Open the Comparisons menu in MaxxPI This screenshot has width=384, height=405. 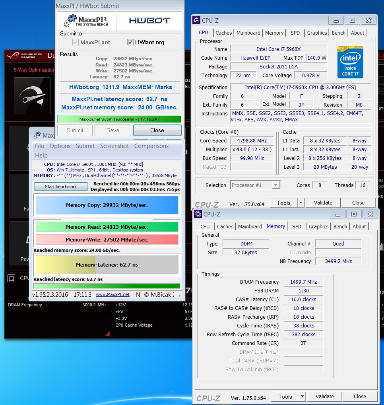(151, 146)
